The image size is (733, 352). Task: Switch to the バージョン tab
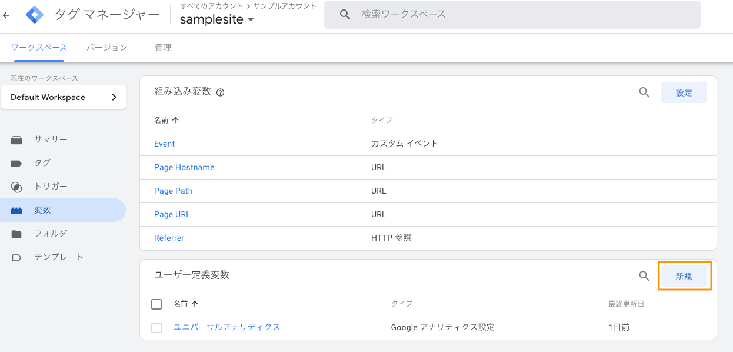coord(107,48)
